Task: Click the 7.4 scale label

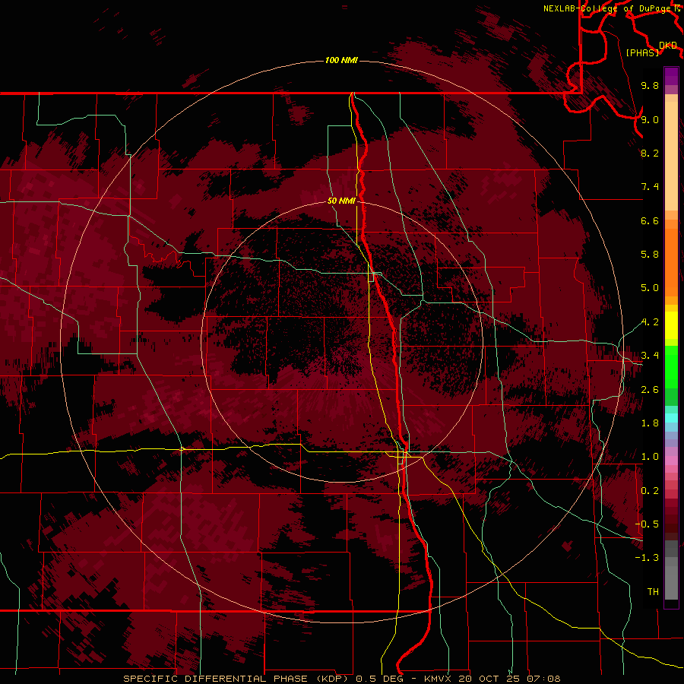Action: click(650, 187)
